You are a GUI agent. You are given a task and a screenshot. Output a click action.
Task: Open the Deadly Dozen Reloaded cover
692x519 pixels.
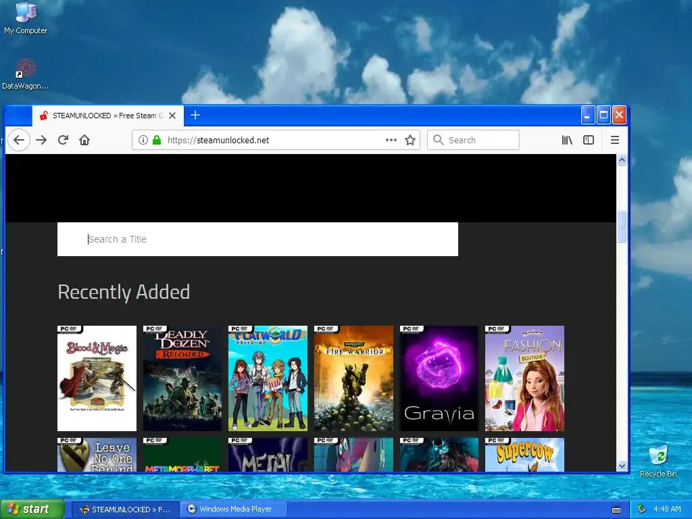tap(182, 378)
